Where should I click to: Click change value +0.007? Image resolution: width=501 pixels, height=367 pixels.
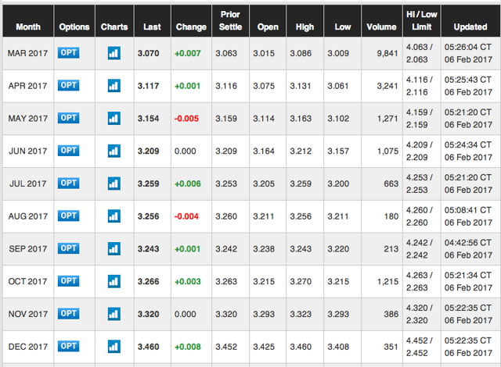pos(188,53)
